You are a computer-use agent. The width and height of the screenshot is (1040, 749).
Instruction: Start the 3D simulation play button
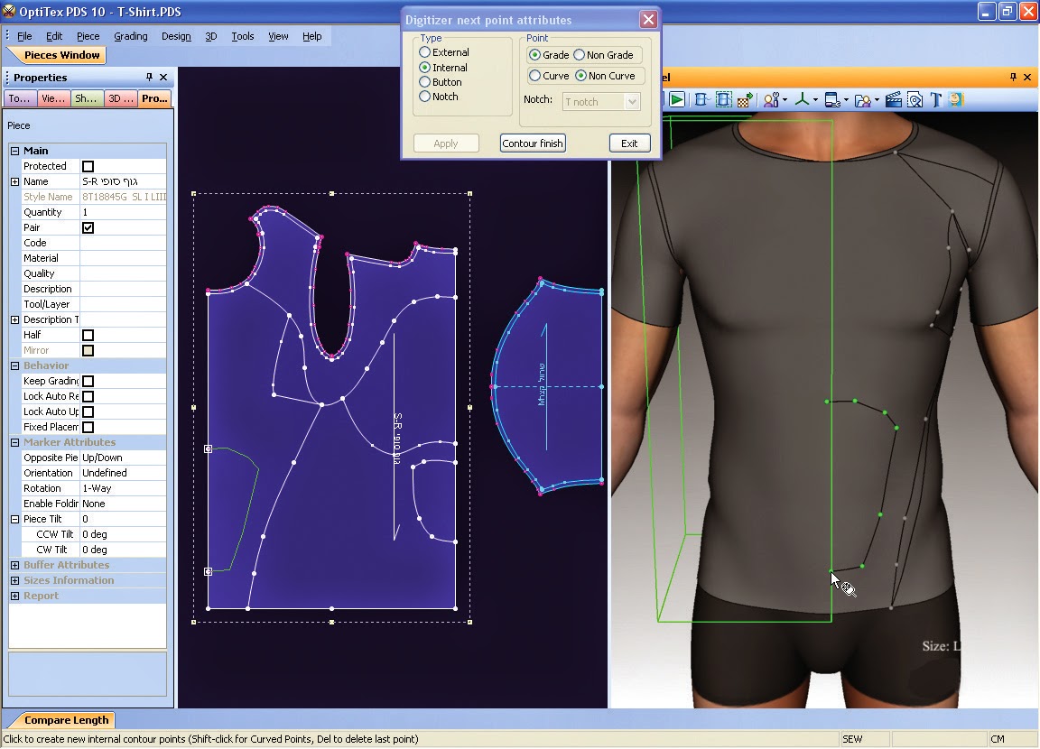coord(676,100)
